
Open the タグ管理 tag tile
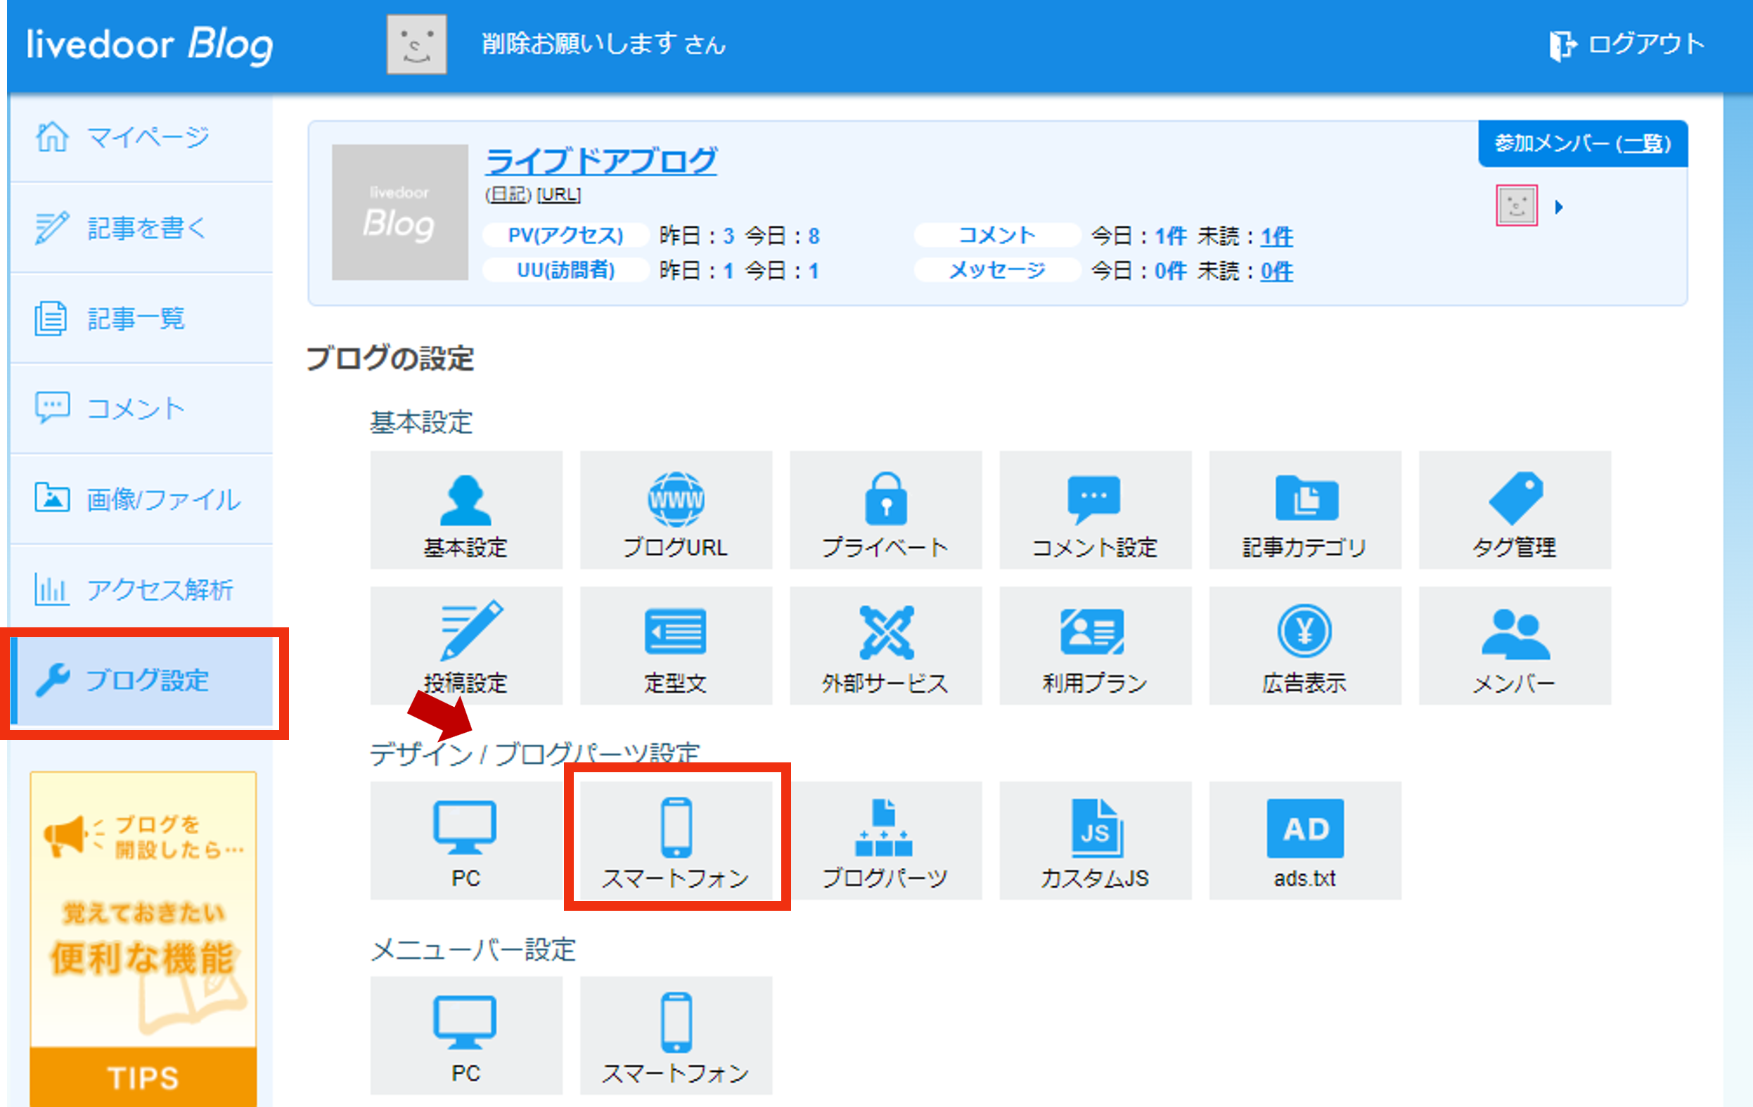coord(1514,510)
